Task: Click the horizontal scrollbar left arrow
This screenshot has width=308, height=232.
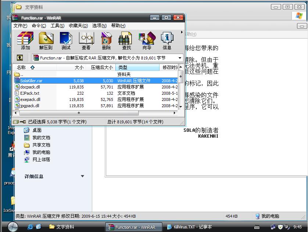Action: tap(16, 113)
